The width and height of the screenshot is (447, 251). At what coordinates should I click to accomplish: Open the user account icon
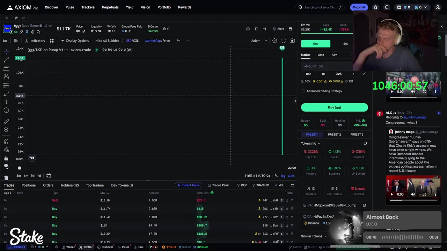438,7
